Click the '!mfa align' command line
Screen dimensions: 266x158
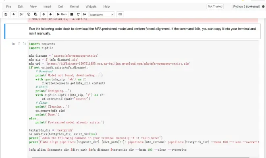click(108, 150)
